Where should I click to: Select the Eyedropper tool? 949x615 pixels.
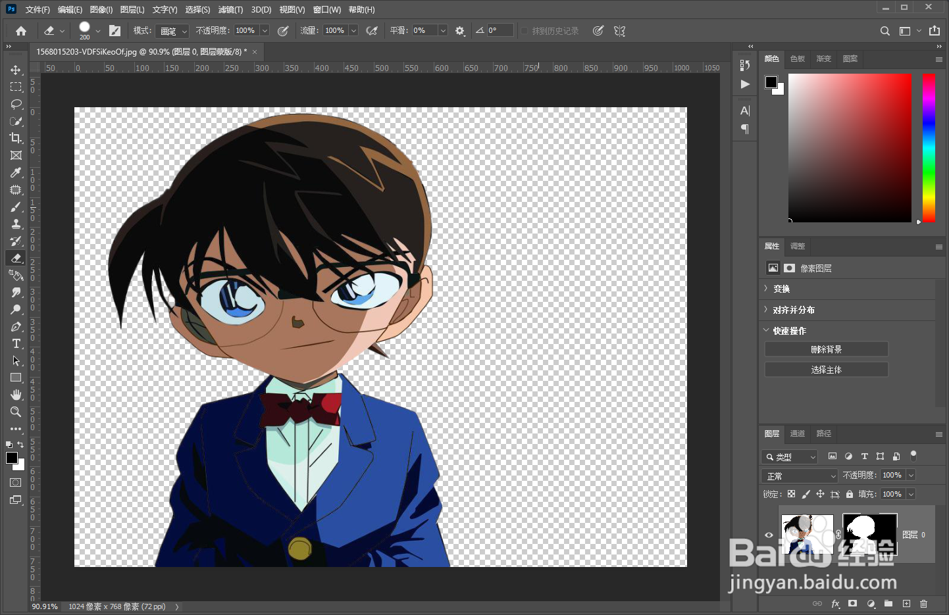pyautogui.click(x=16, y=172)
